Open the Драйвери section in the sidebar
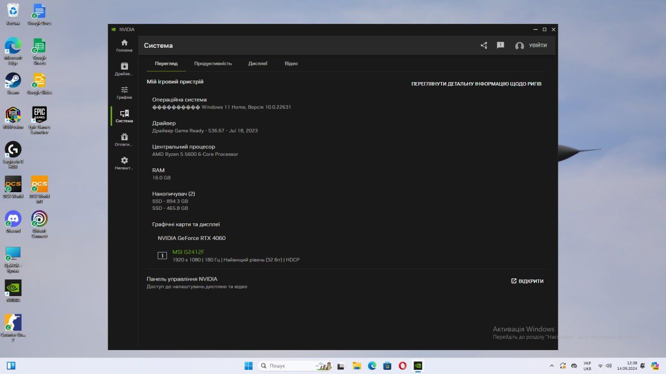Viewport: 666px width, 374px height. point(124,69)
